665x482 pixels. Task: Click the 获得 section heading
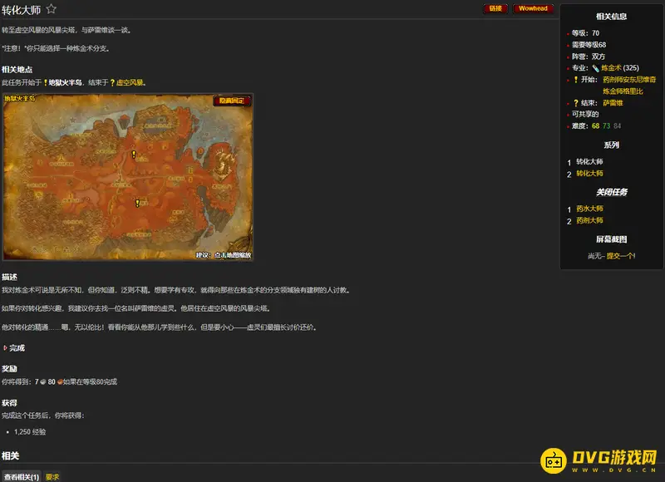click(9, 403)
